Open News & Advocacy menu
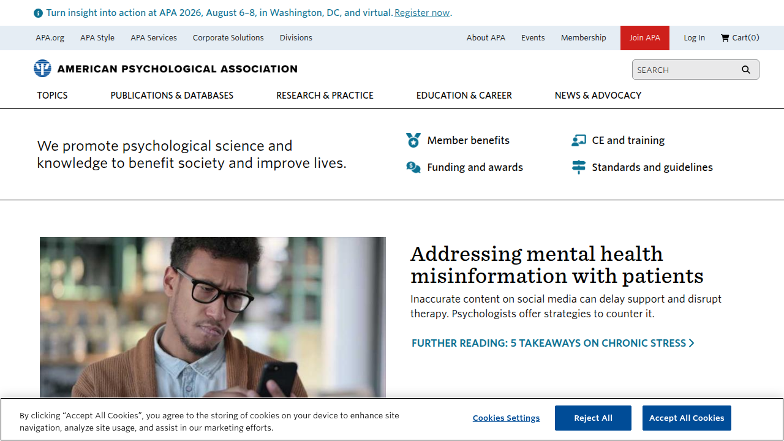The image size is (784, 441). click(598, 96)
